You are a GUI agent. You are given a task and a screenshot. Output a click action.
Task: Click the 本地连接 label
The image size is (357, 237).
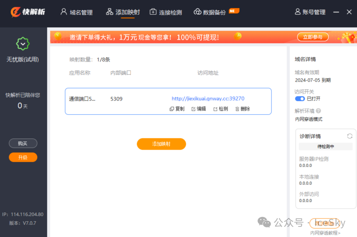(309, 177)
